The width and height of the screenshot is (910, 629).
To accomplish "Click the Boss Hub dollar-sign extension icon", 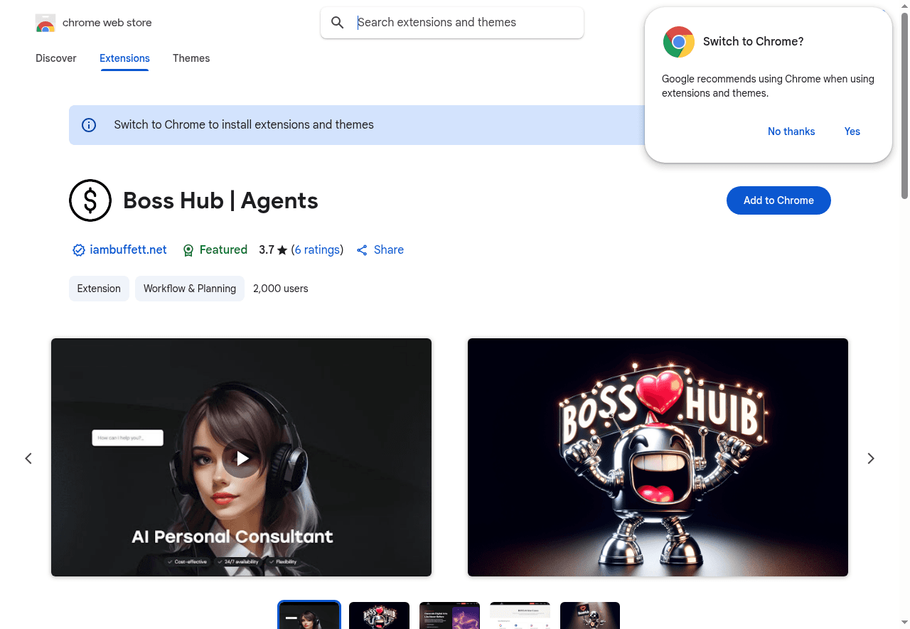I will point(90,200).
